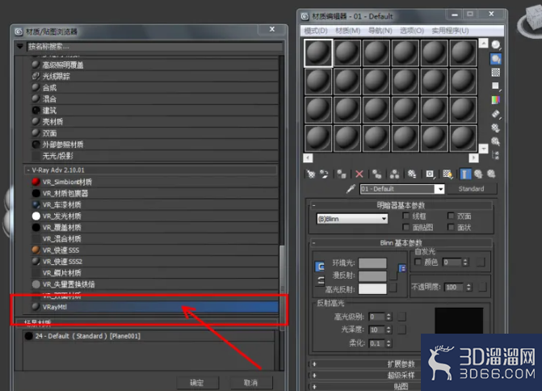542x391 pixels.
Task: Click Go to Parent icon
Action: point(478,174)
